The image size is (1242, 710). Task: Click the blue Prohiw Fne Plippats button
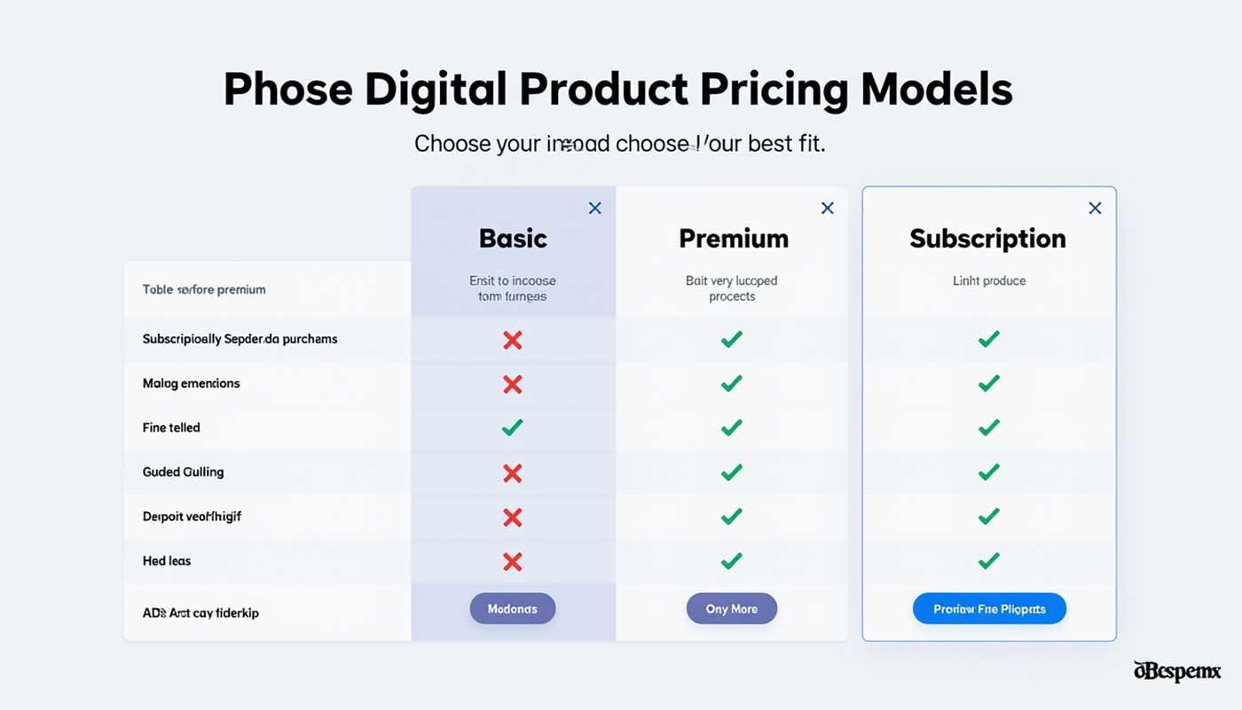[989, 609]
